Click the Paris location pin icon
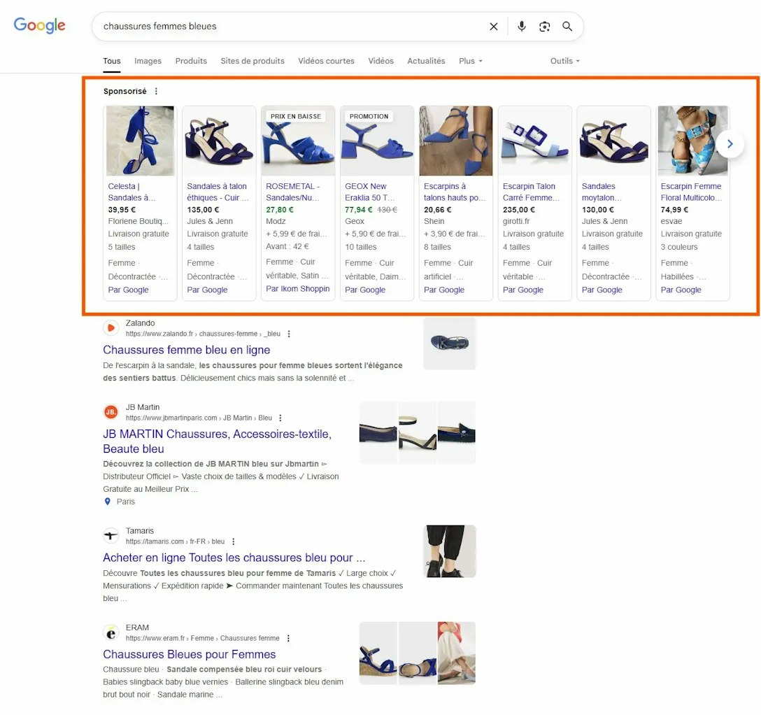 point(108,502)
